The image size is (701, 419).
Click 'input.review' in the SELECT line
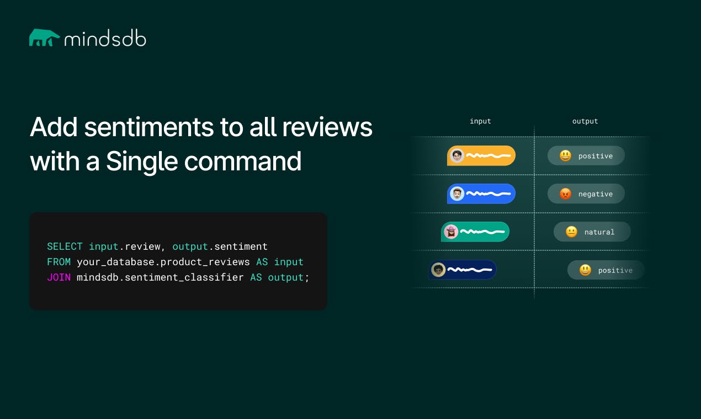125,246
